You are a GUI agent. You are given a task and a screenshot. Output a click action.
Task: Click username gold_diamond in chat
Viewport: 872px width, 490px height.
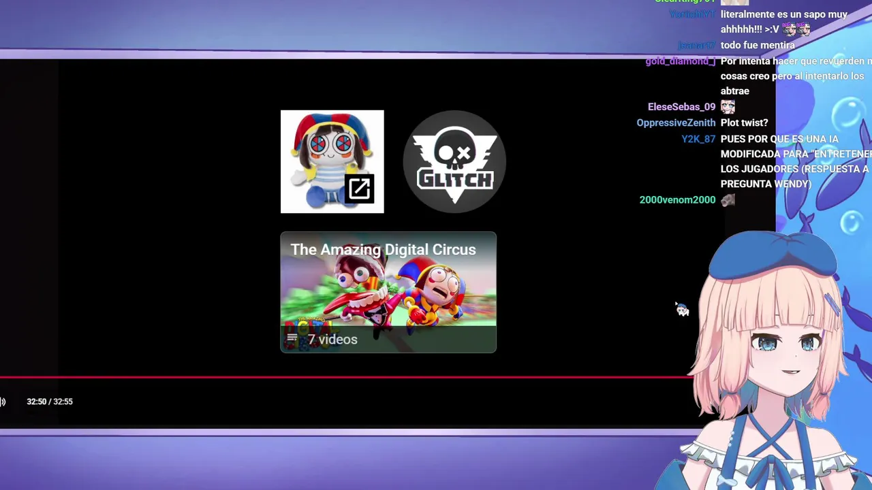coord(681,61)
